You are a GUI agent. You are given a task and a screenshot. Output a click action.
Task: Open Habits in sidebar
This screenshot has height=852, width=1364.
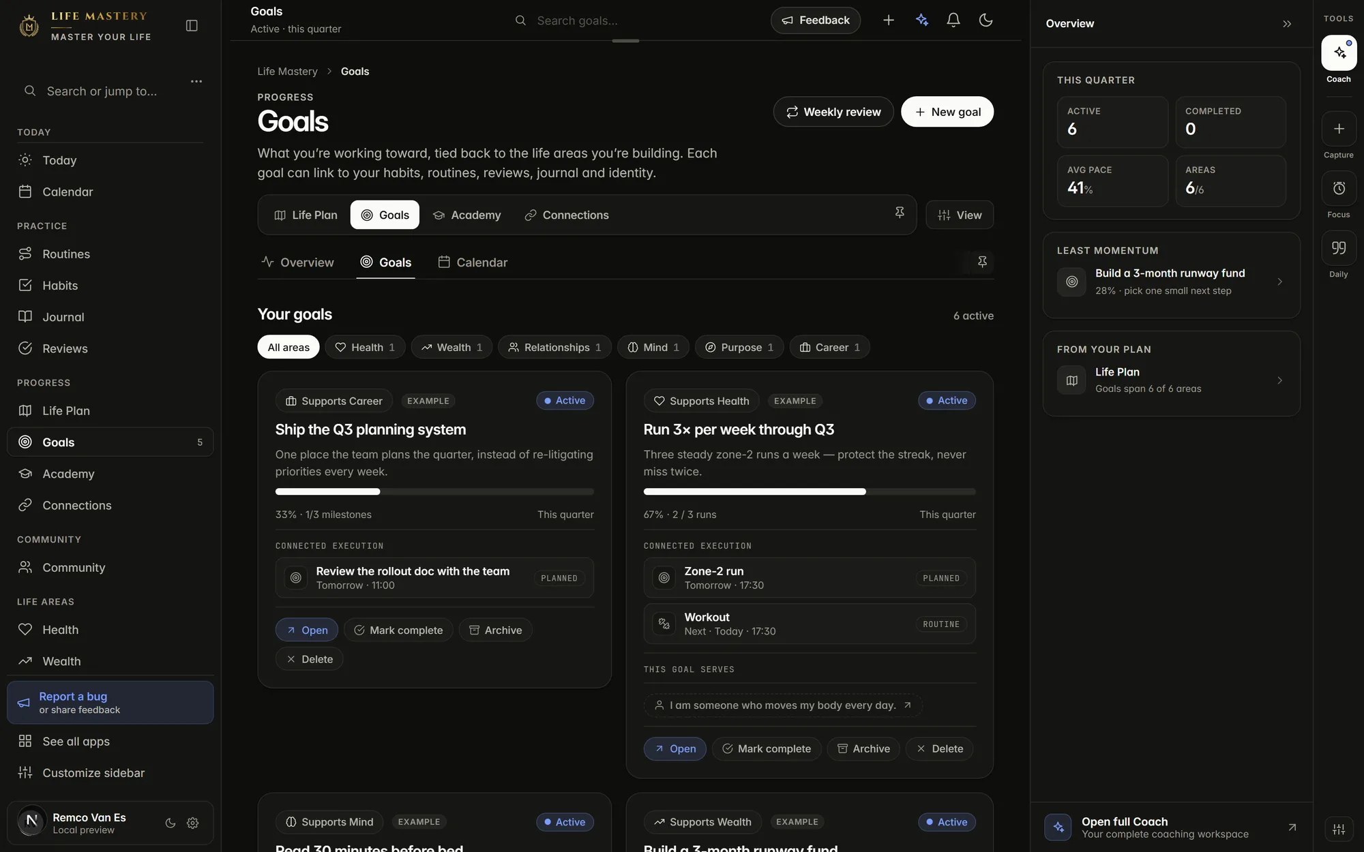tap(110, 286)
